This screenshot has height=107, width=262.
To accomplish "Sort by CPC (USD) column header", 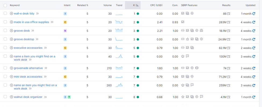I will (x=156, y=5).
